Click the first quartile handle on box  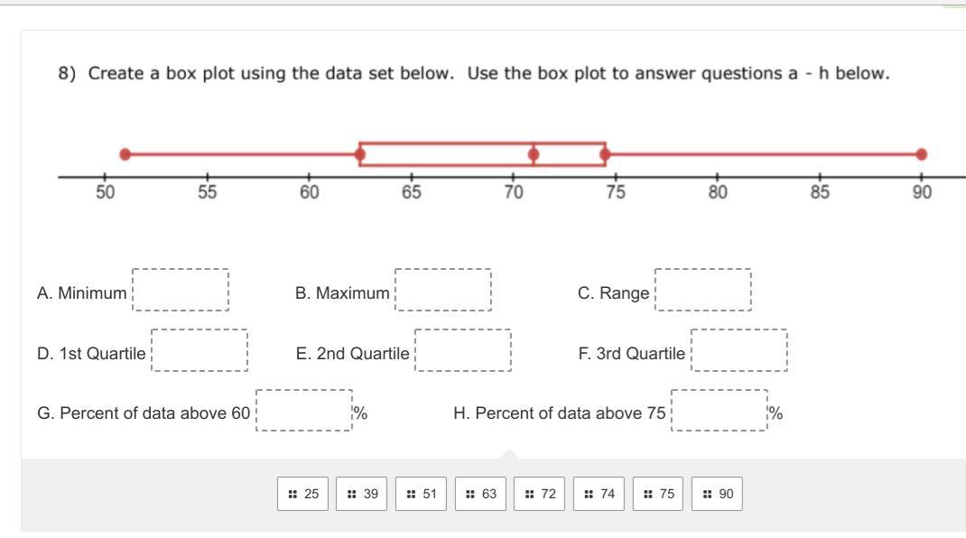click(360, 154)
